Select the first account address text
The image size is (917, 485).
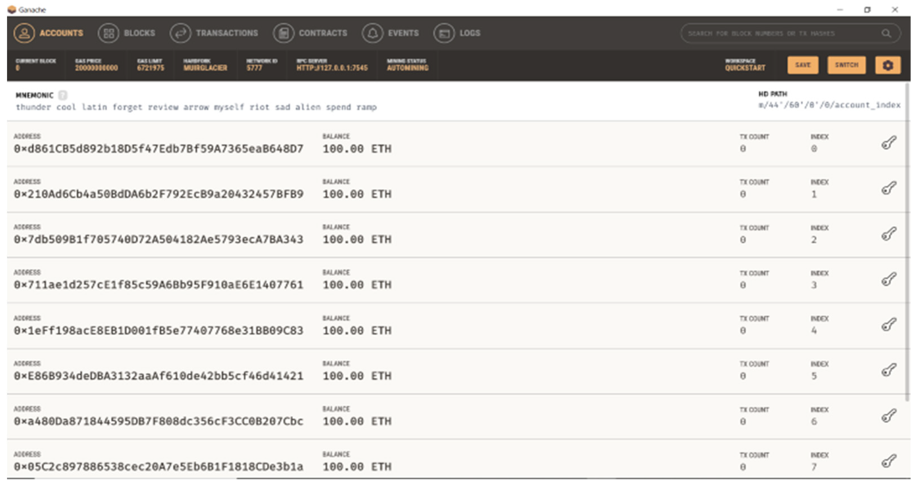point(158,149)
